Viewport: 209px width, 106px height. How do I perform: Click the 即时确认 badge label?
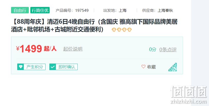67,67
